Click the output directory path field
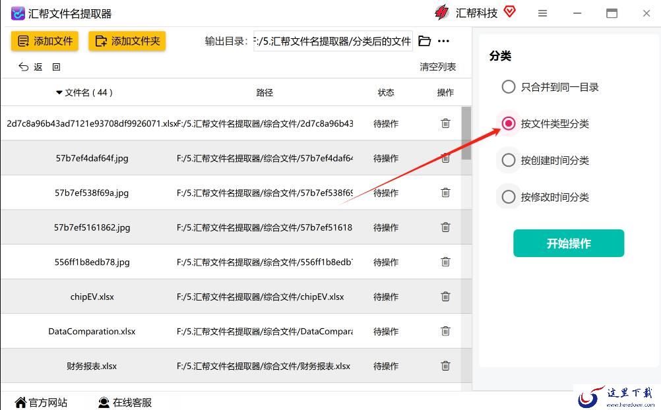This screenshot has width=661, height=410. pyautogui.click(x=332, y=41)
